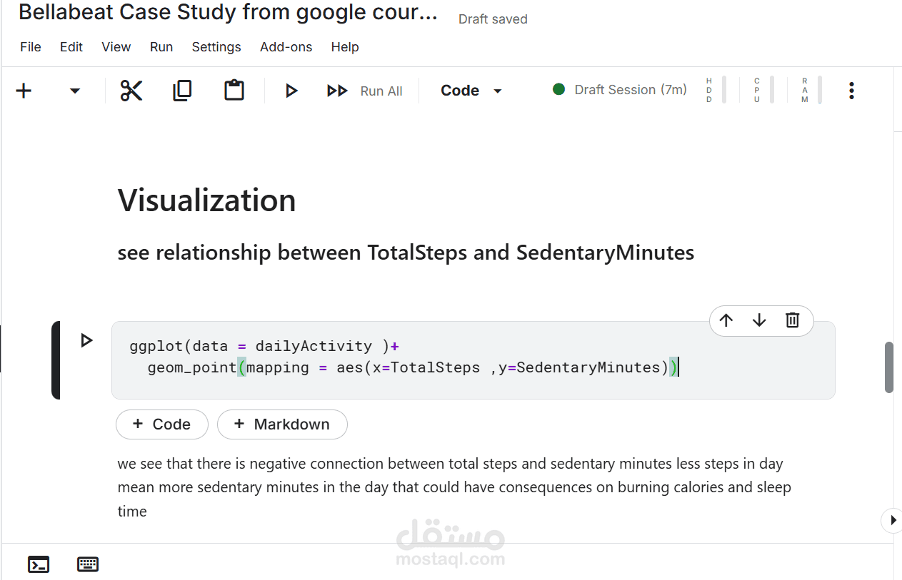This screenshot has width=902, height=580.
Task: Add a new cell with plus icon
Action: pos(24,91)
